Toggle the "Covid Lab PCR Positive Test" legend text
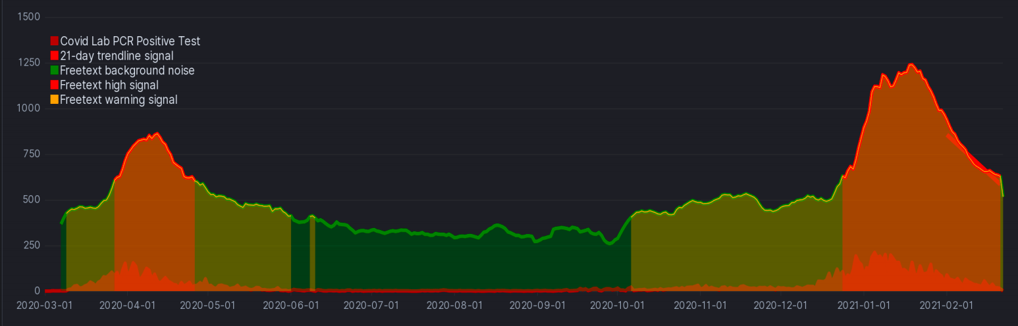 (x=130, y=41)
